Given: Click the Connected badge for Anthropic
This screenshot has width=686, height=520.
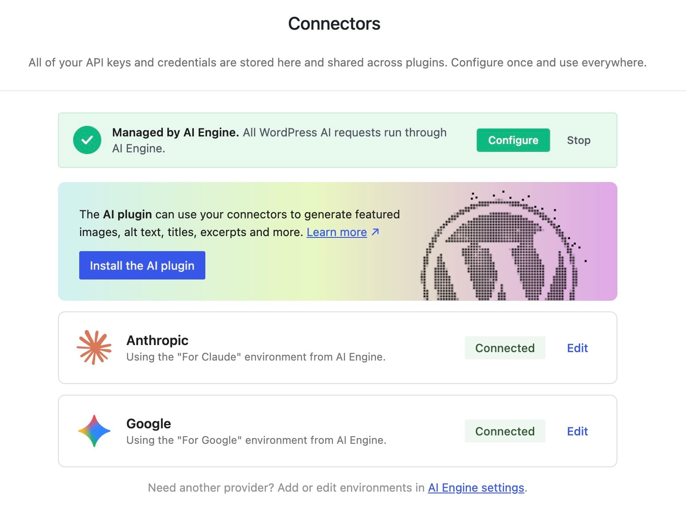Looking at the screenshot, I should click(x=505, y=348).
